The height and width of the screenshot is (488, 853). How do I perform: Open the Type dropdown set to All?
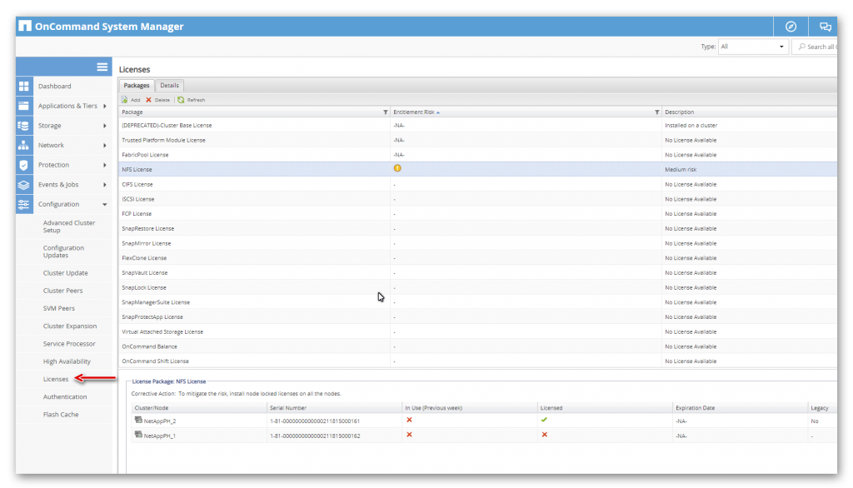(752, 47)
